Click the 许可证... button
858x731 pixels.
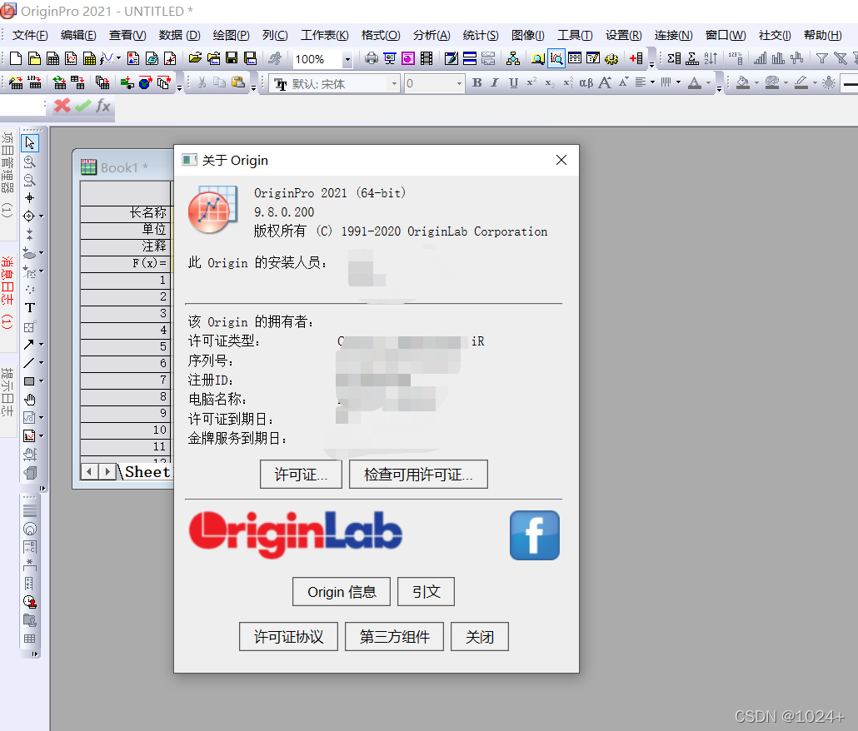[x=301, y=474]
